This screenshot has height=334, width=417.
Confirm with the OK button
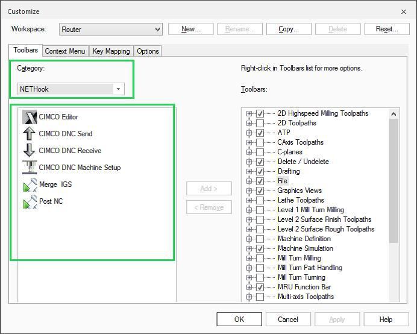coord(239,320)
